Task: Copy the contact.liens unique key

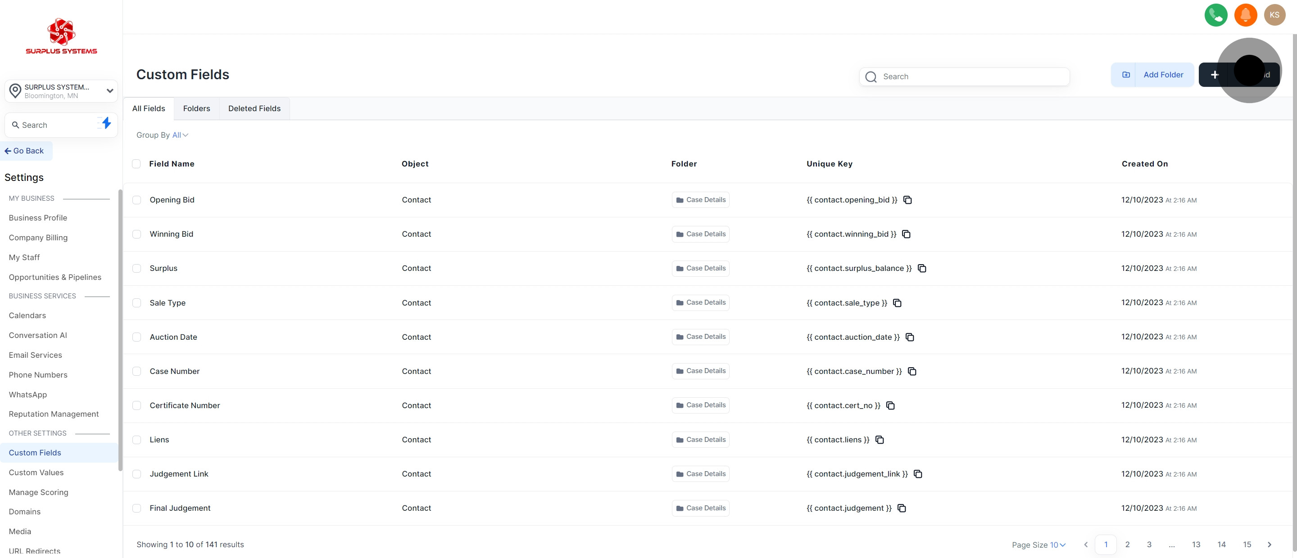Action: (x=880, y=440)
